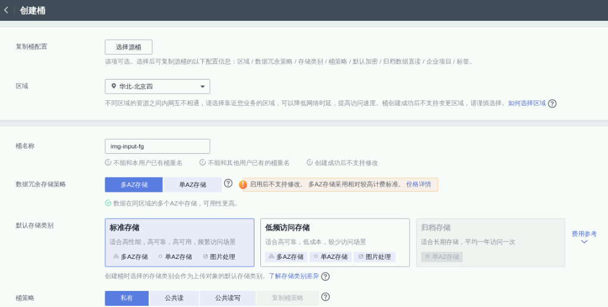The height and width of the screenshot is (307, 608).
Task: Select 多AZ存储 redundancy policy
Action: click(x=134, y=185)
